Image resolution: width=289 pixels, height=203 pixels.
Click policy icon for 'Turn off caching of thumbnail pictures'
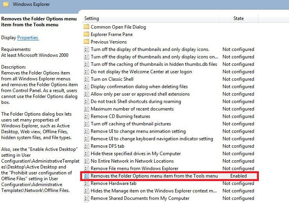click(86, 124)
